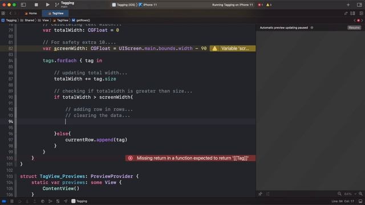Adjust editor options layout
This screenshot has height=205, width=365.
[x=353, y=13]
